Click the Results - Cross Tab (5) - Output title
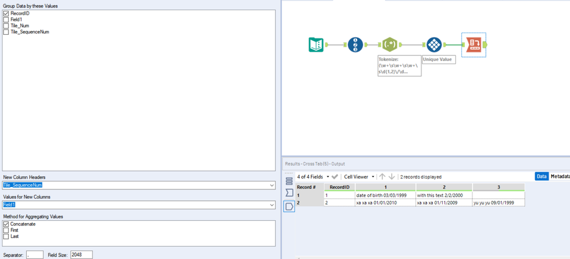570x259 pixels. coord(315,164)
